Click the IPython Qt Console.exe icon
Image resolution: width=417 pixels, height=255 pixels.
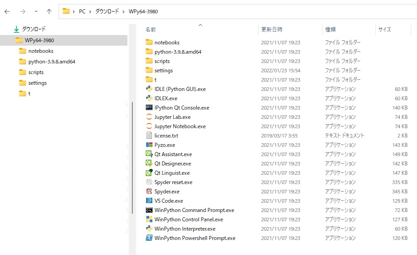pos(149,107)
